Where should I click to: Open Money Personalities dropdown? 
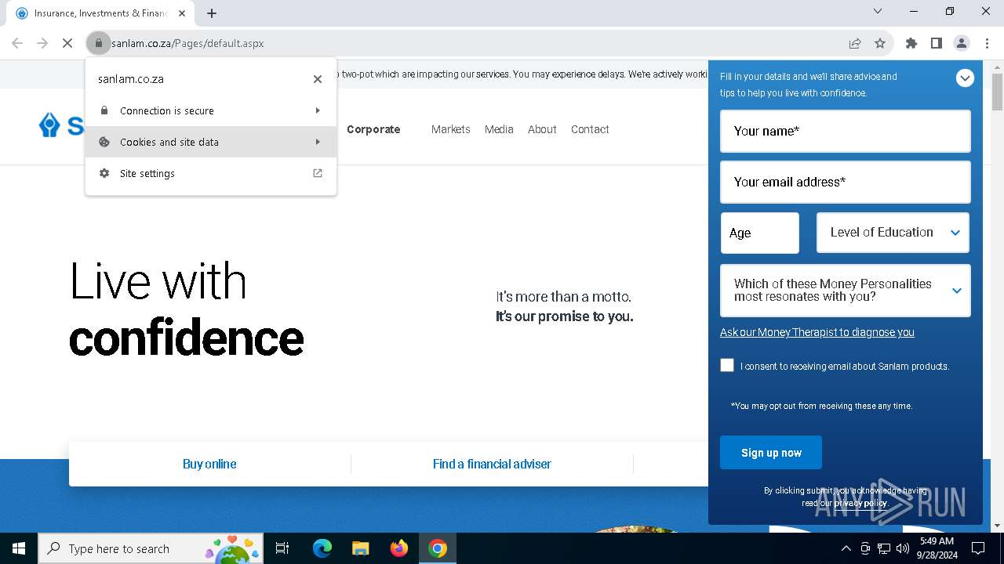click(x=846, y=291)
